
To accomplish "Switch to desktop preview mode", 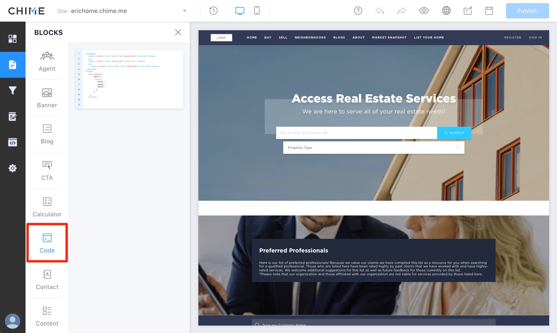I will [240, 11].
